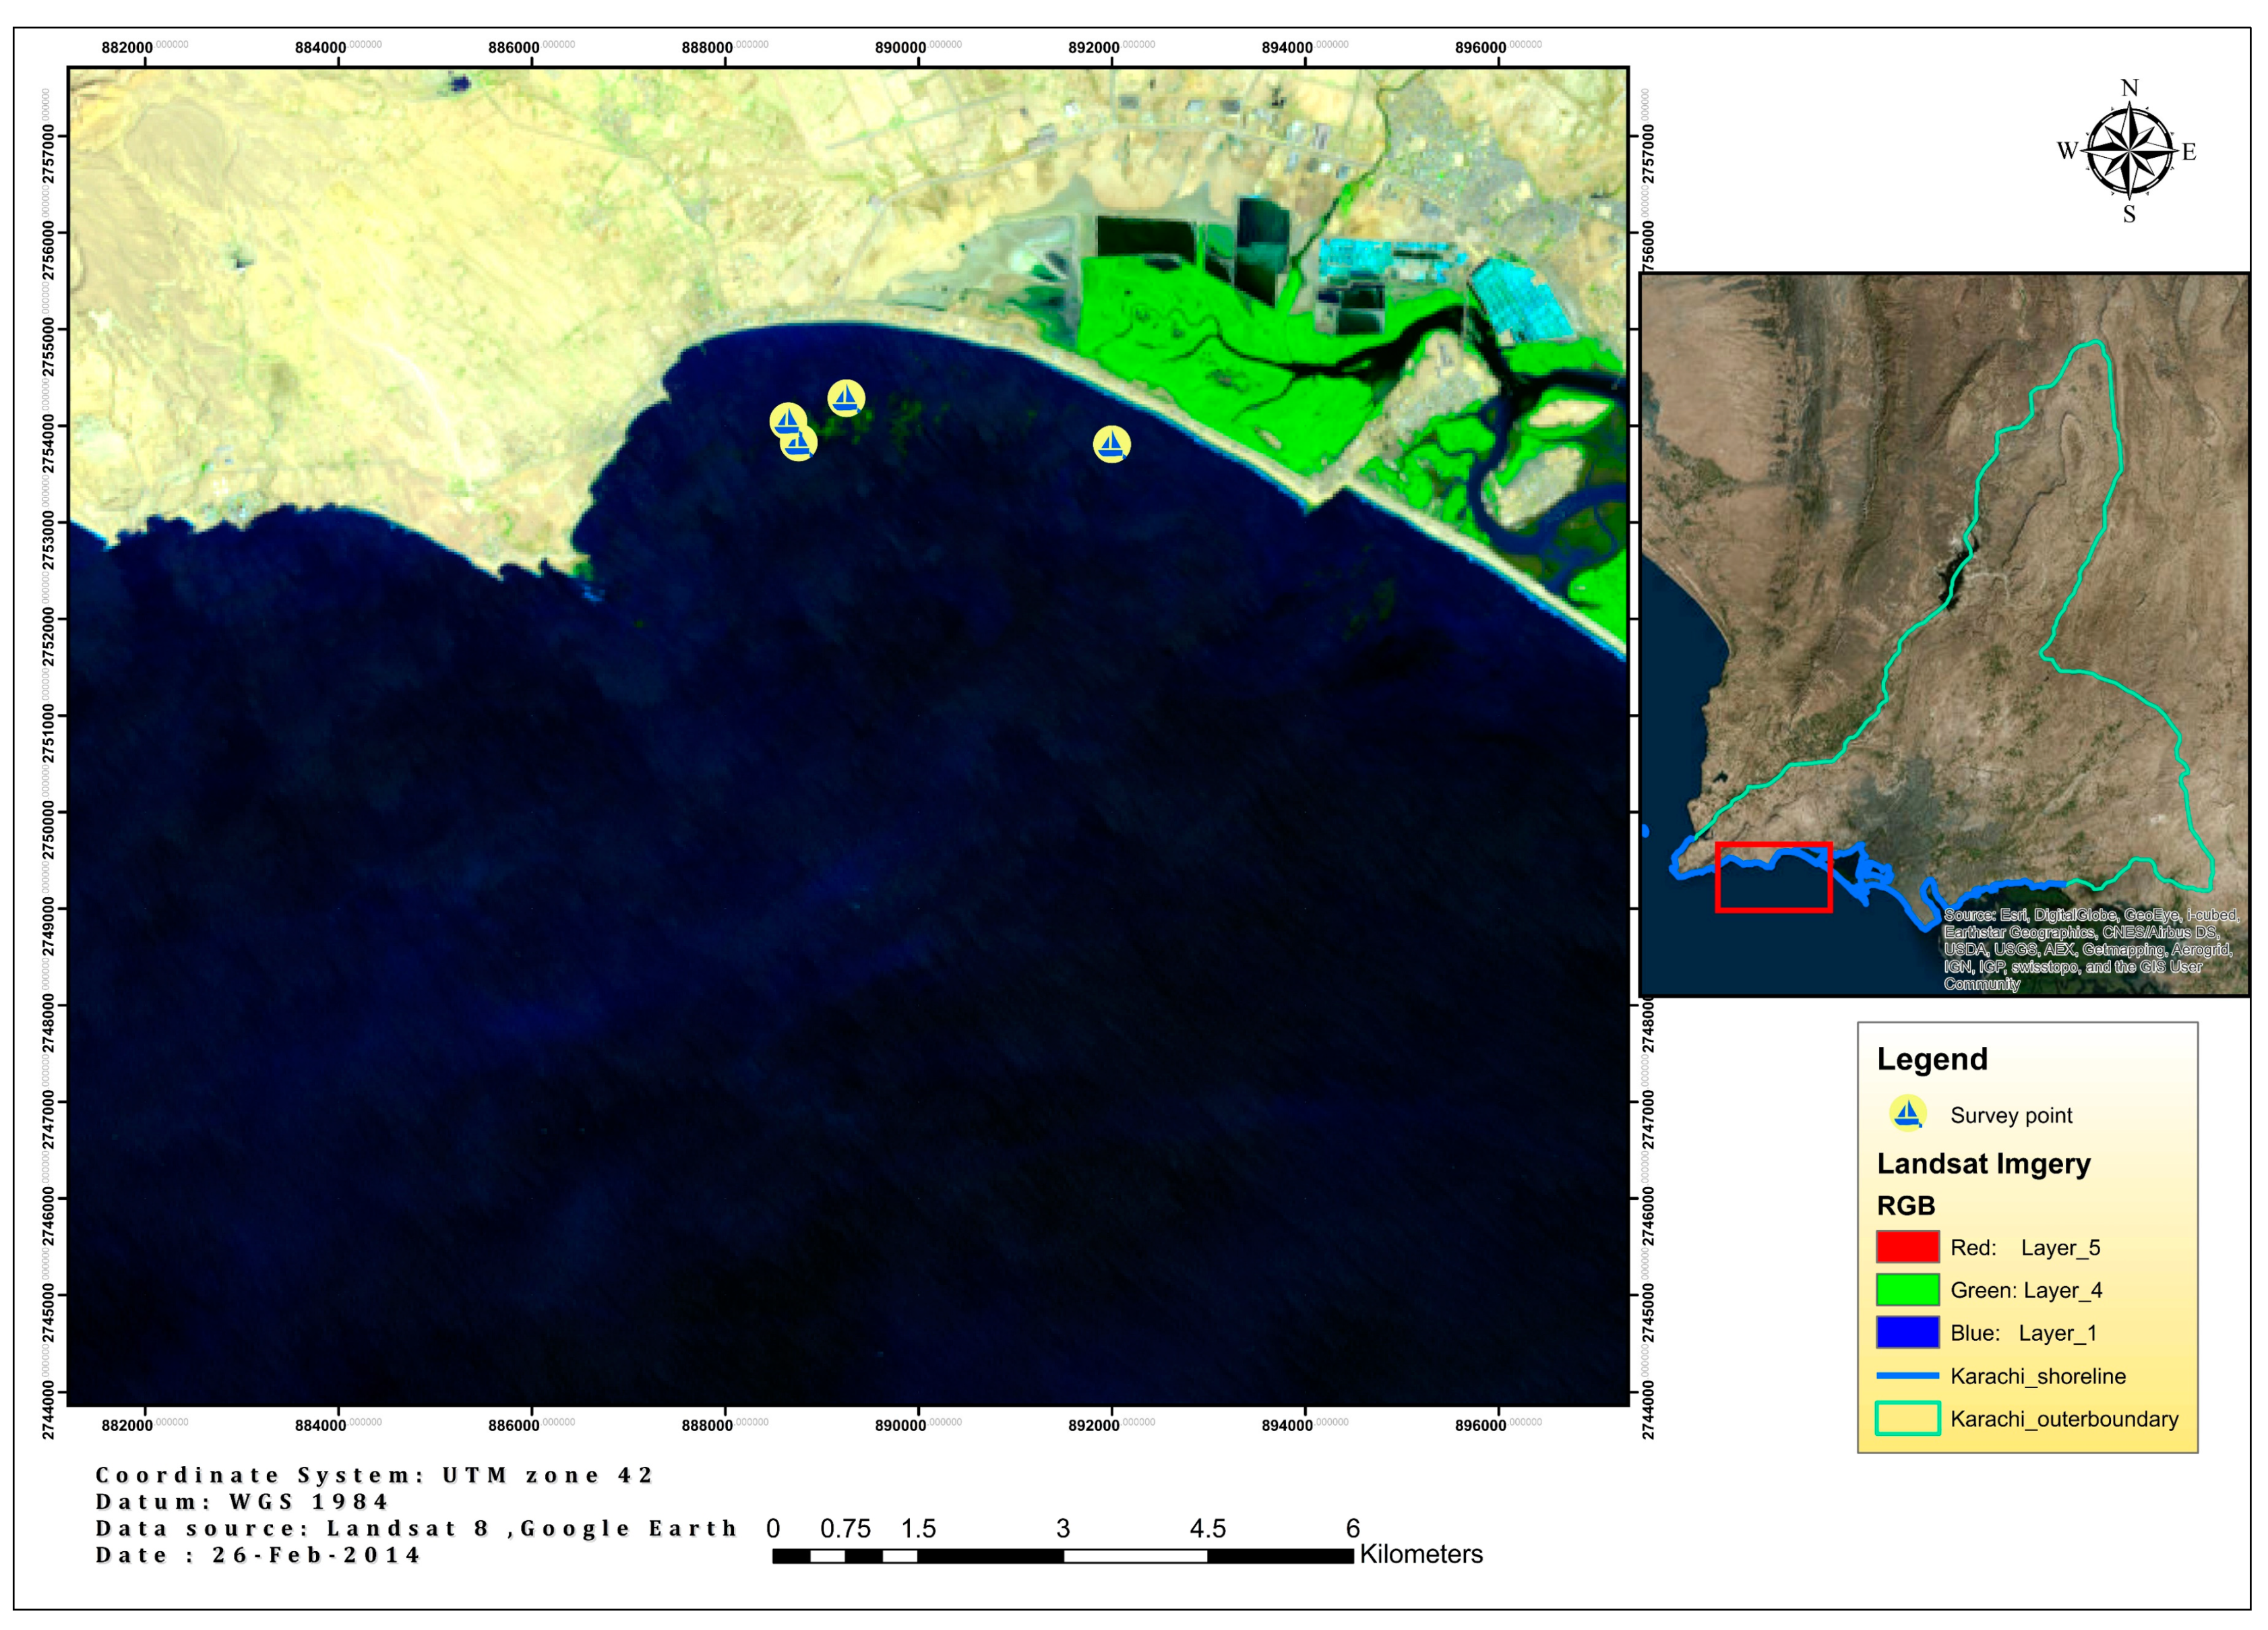Select the Survey point symbol in the legend
2268x1630 pixels.
click(1908, 1115)
